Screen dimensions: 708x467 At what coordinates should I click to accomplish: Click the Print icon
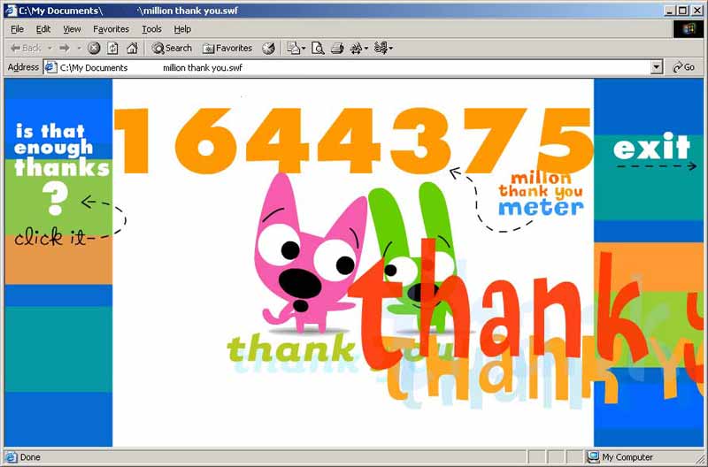[x=337, y=48]
